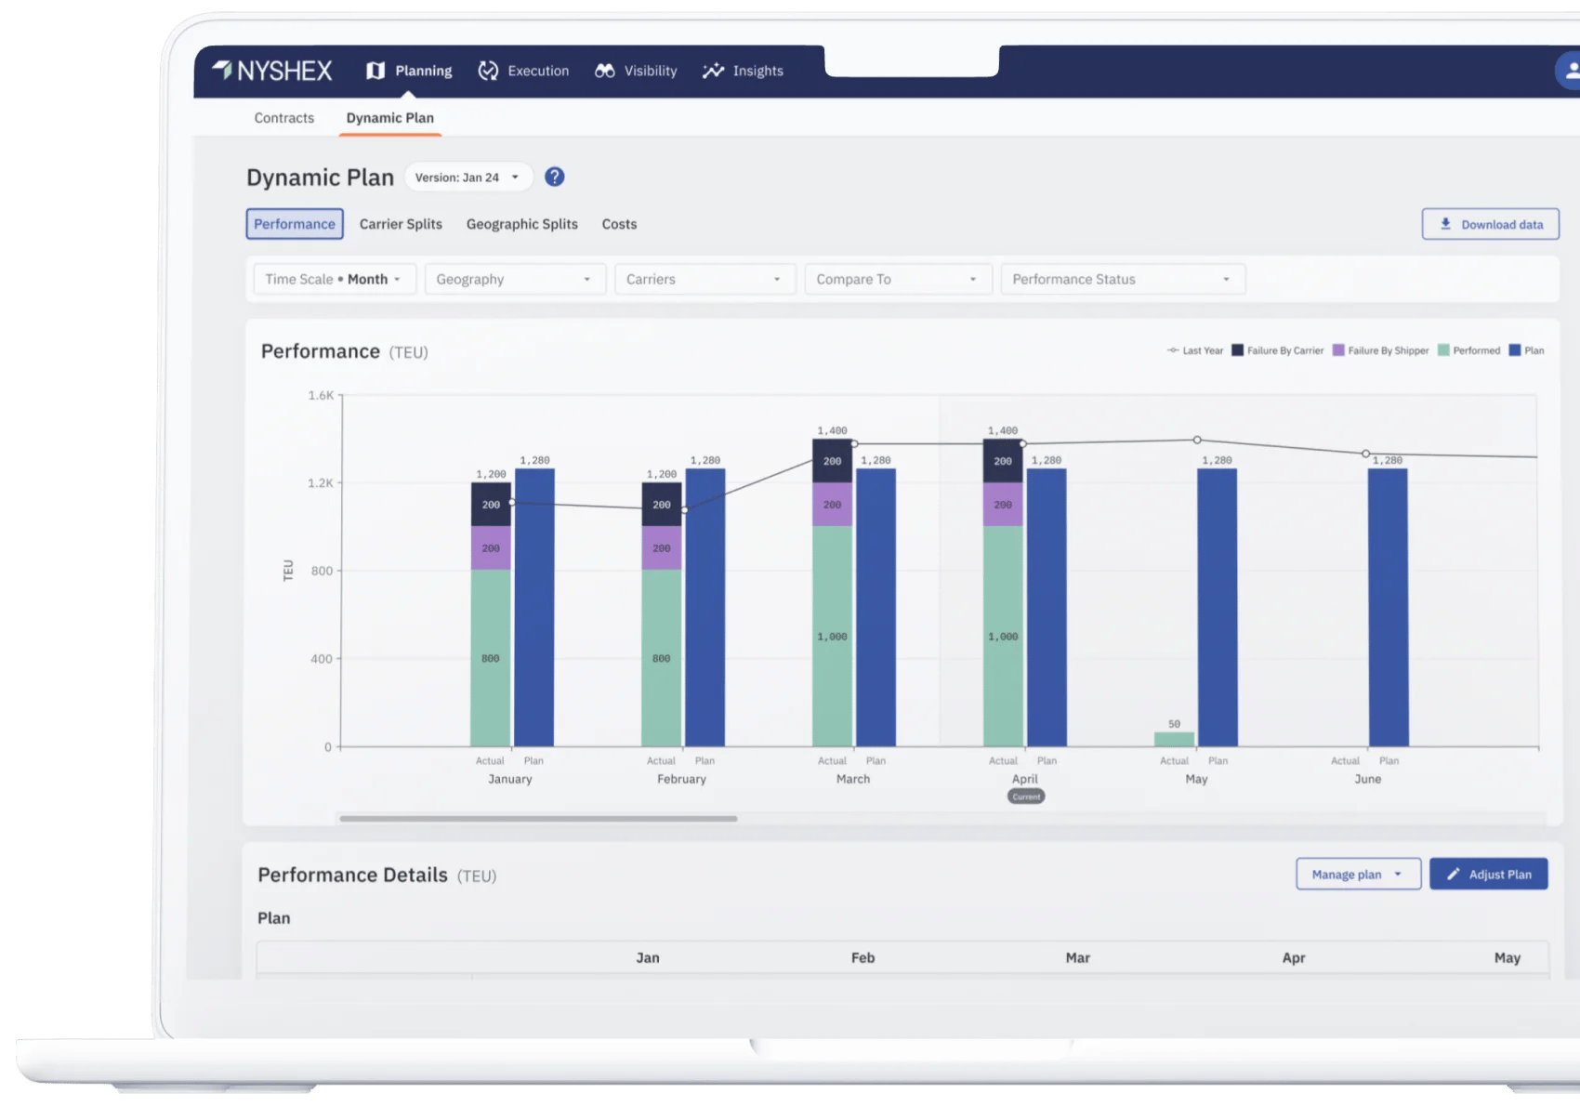Screen dimensions: 1580x1106
Task: Expand the Carriers filter
Action: pyautogui.click(x=704, y=279)
